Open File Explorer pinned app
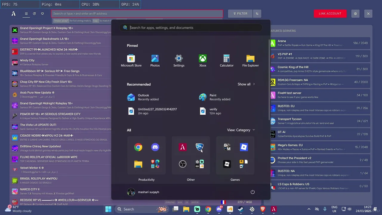The image size is (382, 215). [x=250, y=61]
